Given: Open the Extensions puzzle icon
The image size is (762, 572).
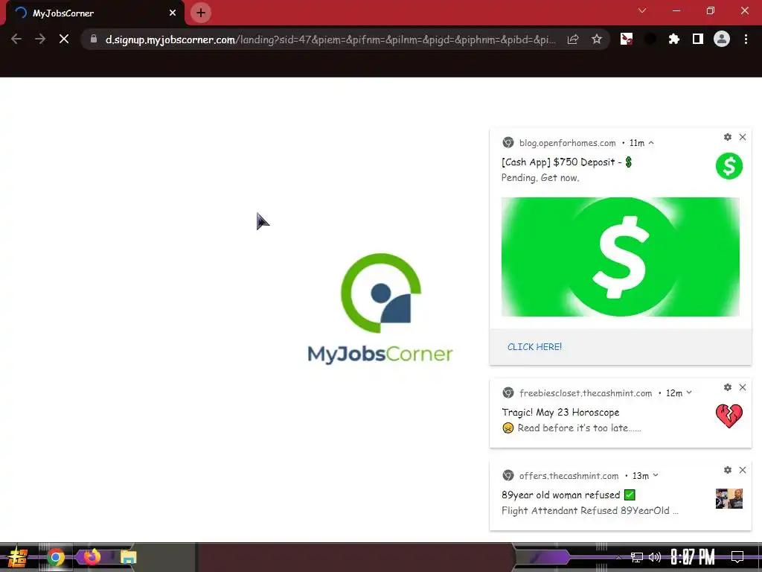Looking at the screenshot, I should 673,39.
